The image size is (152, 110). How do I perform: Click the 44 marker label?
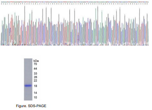tap(35, 69)
